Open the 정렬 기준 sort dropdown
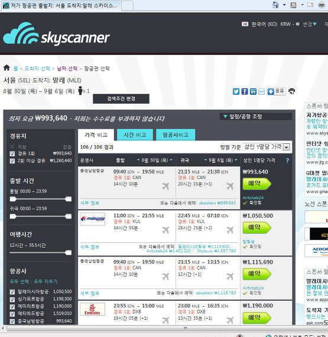Viewport: 328px width, 337px height. click(x=266, y=147)
